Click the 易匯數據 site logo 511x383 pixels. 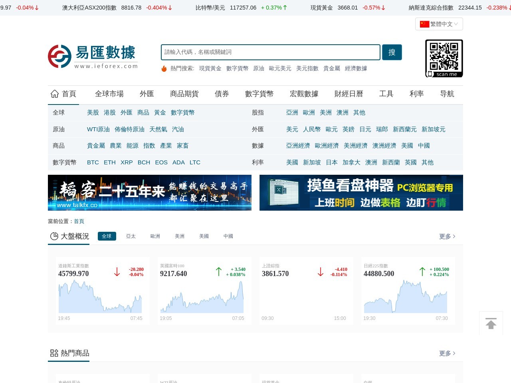[x=93, y=57]
